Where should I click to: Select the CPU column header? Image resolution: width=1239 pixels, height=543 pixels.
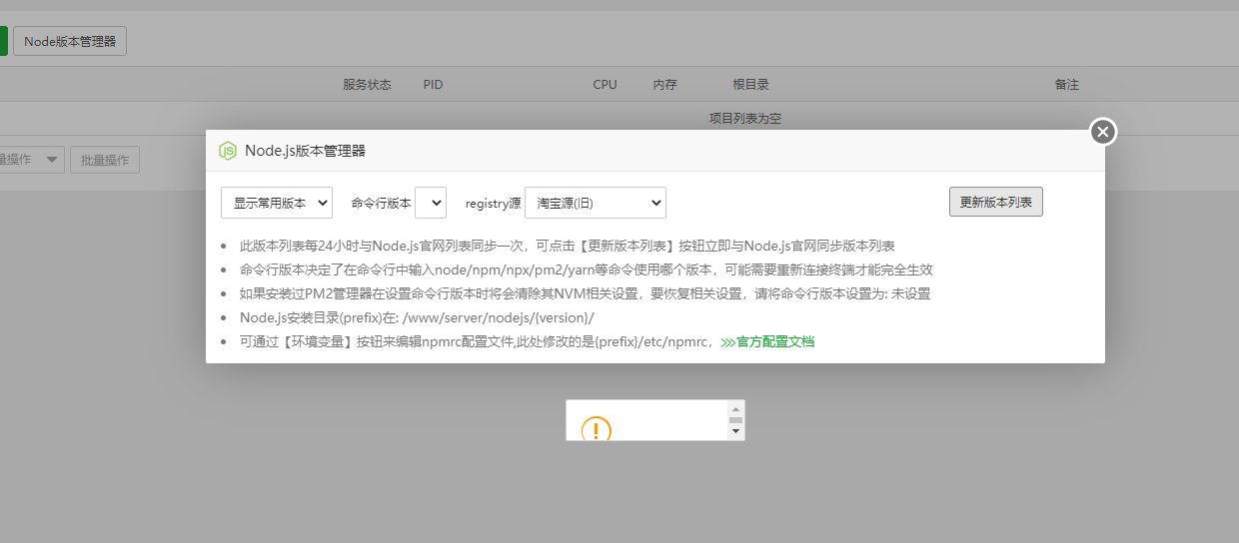pos(605,85)
